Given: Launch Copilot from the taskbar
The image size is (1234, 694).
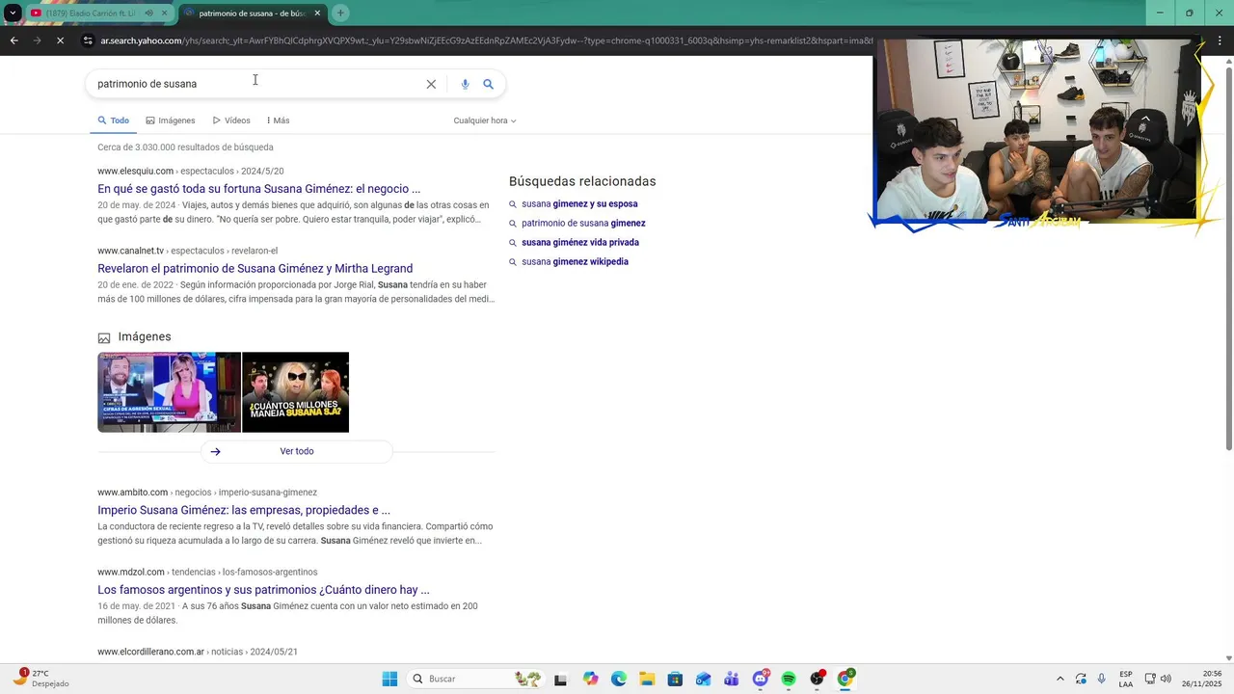Looking at the screenshot, I should pos(590,679).
